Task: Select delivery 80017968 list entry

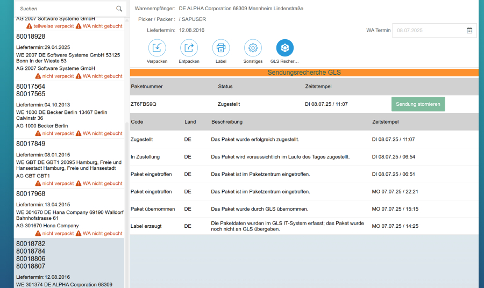Action: click(x=69, y=208)
